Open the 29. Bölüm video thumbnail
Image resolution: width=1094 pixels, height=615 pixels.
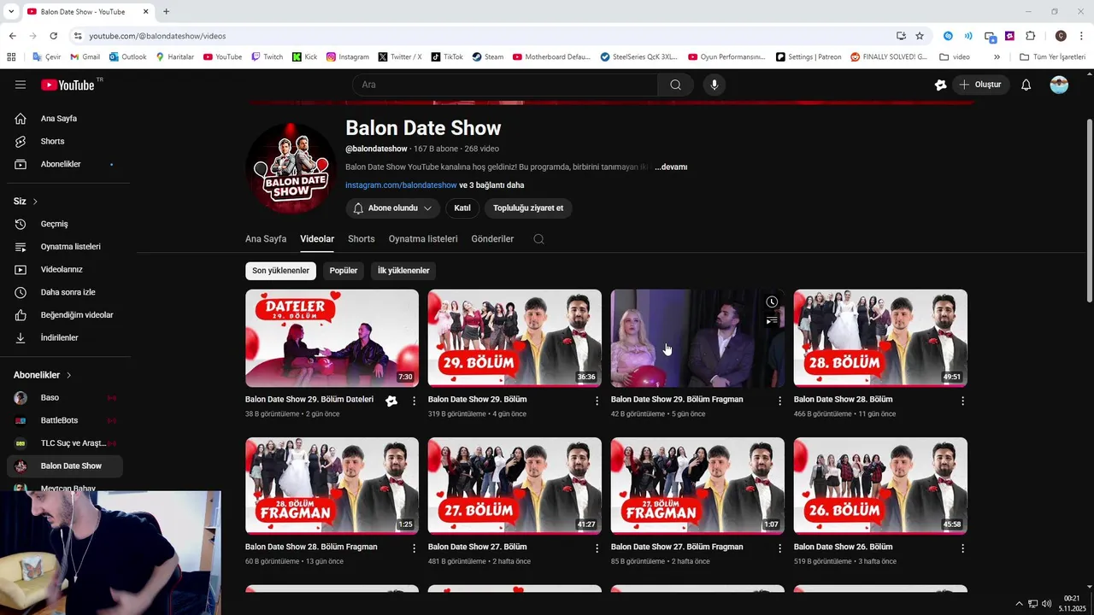(x=515, y=338)
